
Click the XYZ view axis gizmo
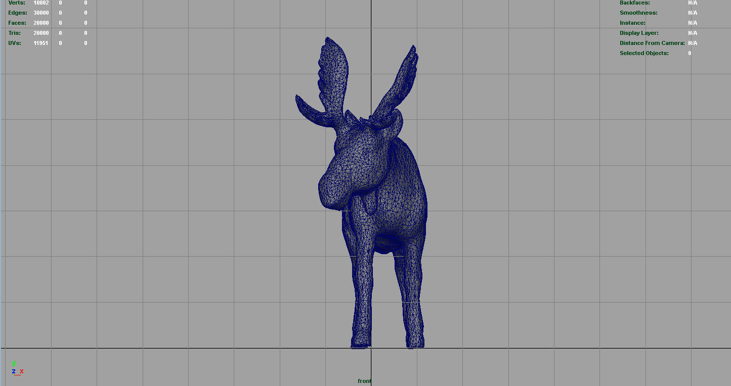[x=18, y=368]
